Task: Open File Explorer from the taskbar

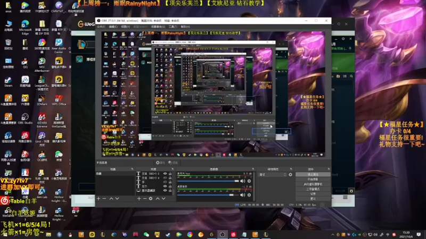Action: tap(48, 235)
